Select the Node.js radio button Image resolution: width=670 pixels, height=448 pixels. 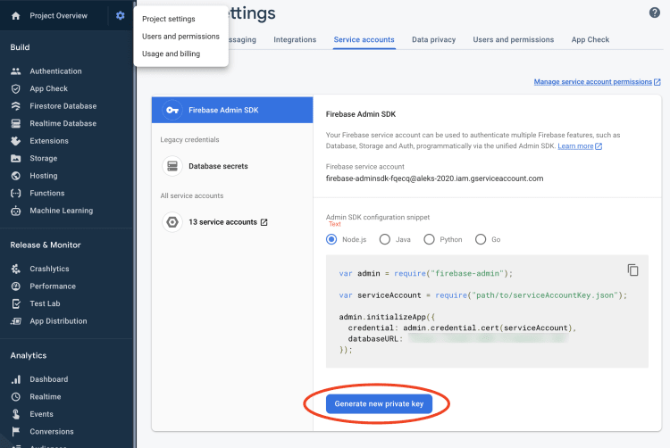point(331,239)
